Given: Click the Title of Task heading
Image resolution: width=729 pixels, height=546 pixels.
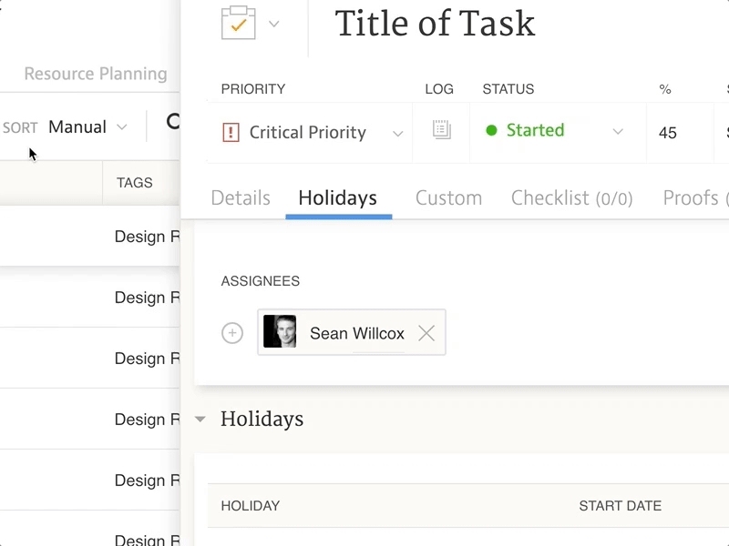Looking at the screenshot, I should [x=435, y=24].
